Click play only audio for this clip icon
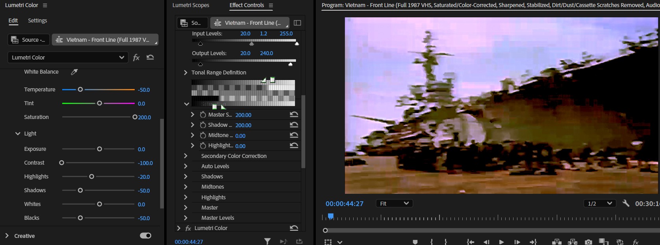 point(284,241)
